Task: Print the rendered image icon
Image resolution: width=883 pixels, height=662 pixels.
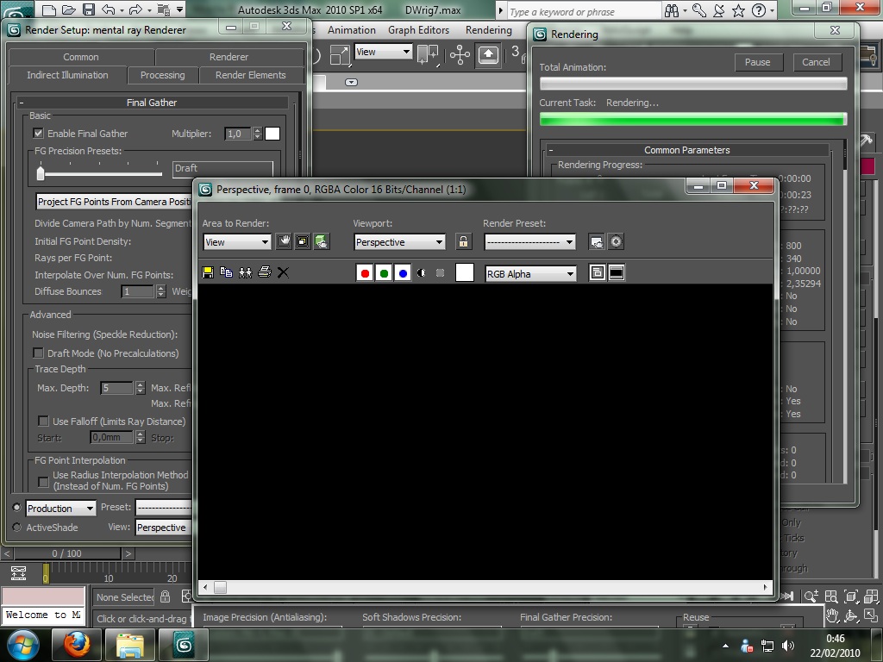Action: coord(264,272)
